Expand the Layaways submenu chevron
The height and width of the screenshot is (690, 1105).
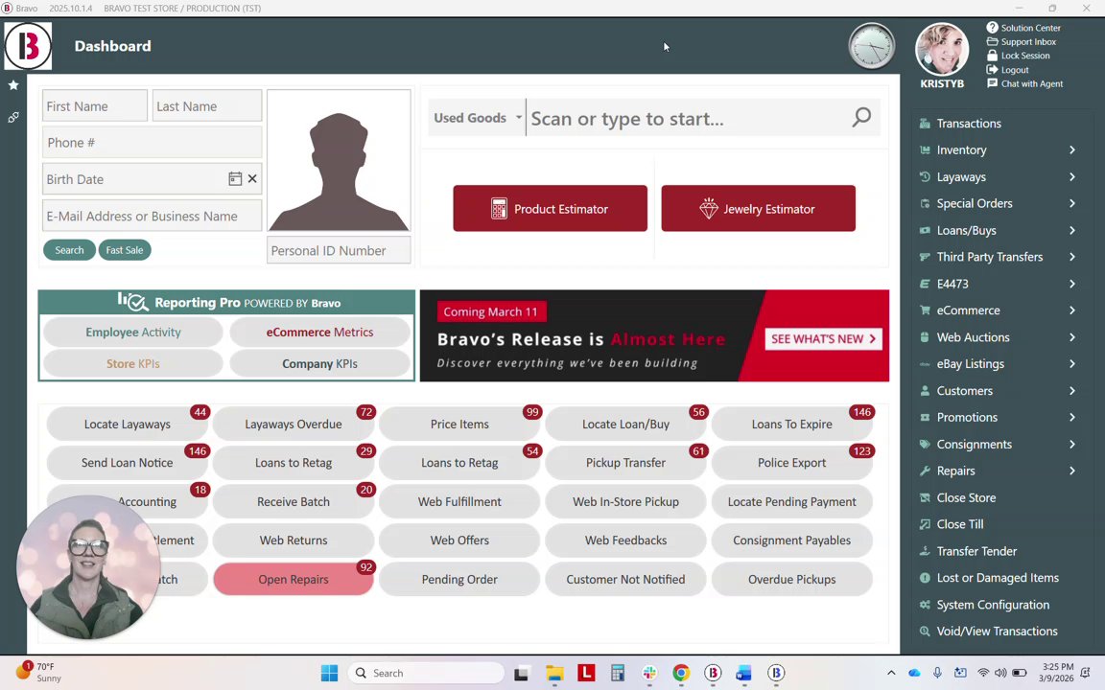click(1071, 176)
